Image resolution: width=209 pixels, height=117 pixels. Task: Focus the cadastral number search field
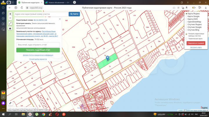(41, 14)
